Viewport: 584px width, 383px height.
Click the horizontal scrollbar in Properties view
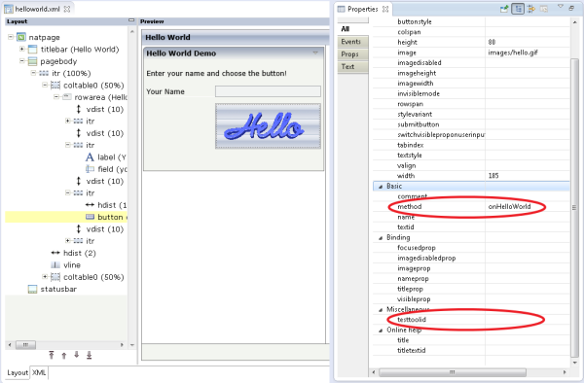click(x=453, y=372)
